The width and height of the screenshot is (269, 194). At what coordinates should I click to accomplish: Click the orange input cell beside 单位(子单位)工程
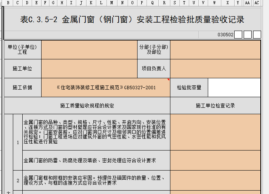89,50
